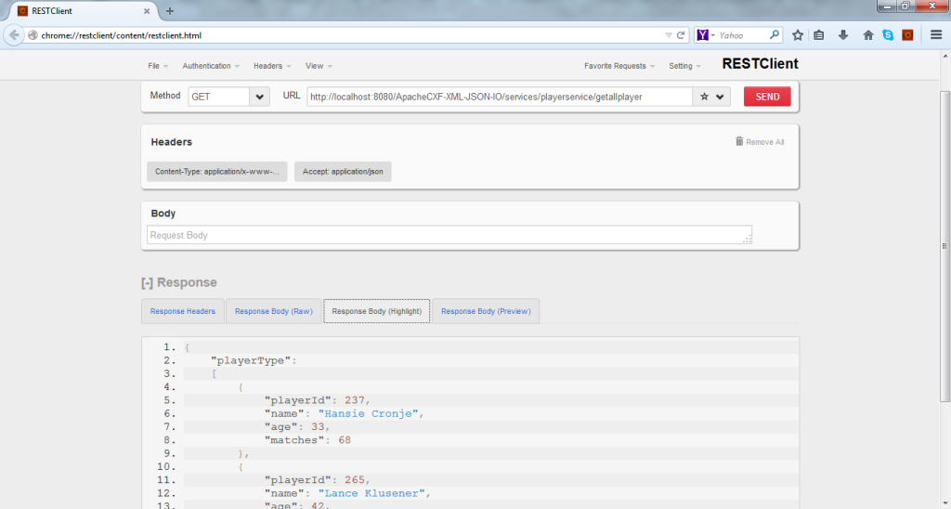The width and height of the screenshot is (951, 509).
Task: Open the Setting menu
Action: coord(684,66)
